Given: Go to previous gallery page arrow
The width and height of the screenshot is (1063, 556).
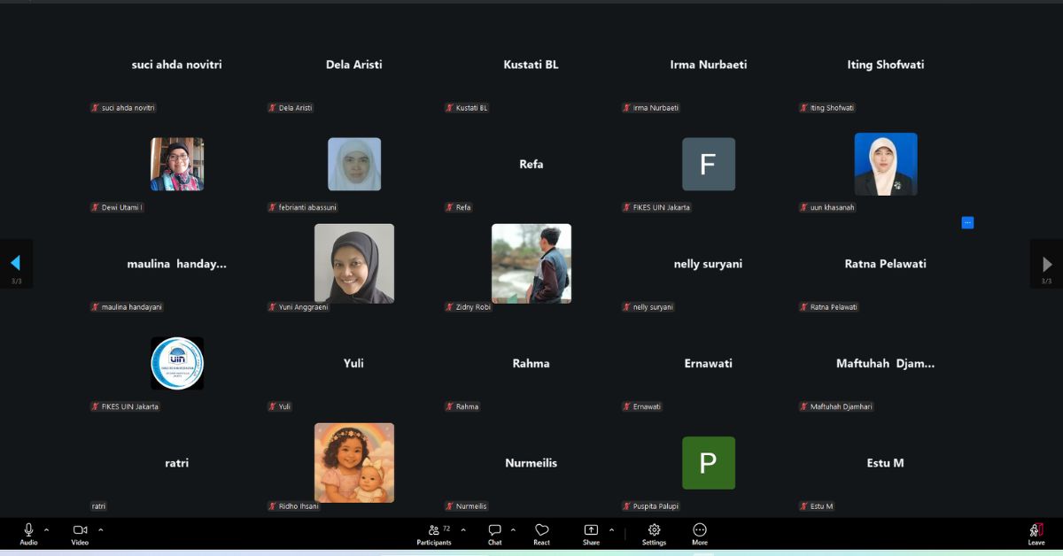Looking at the screenshot, I should coord(15,263).
